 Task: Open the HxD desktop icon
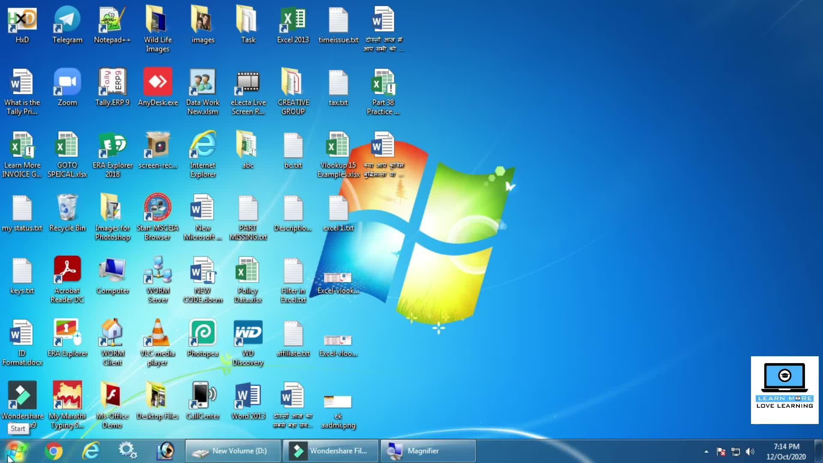pyautogui.click(x=22, y=26)
